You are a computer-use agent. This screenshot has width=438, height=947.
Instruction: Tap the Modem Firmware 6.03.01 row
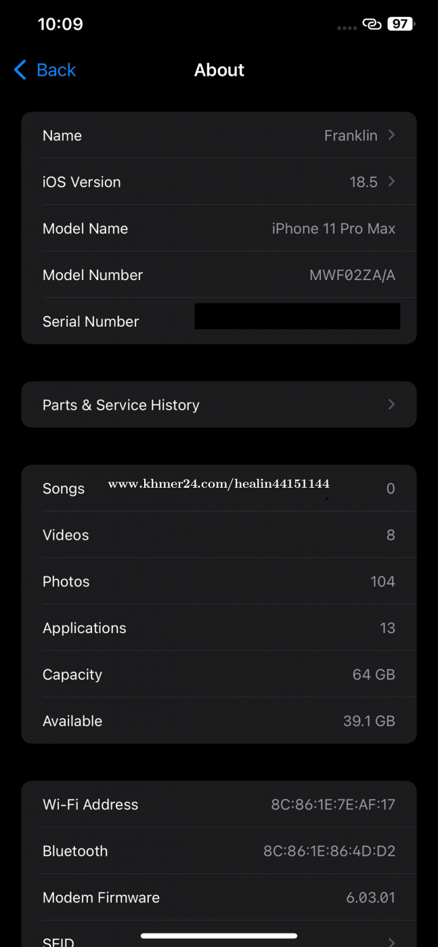click(x=219, y=898)
